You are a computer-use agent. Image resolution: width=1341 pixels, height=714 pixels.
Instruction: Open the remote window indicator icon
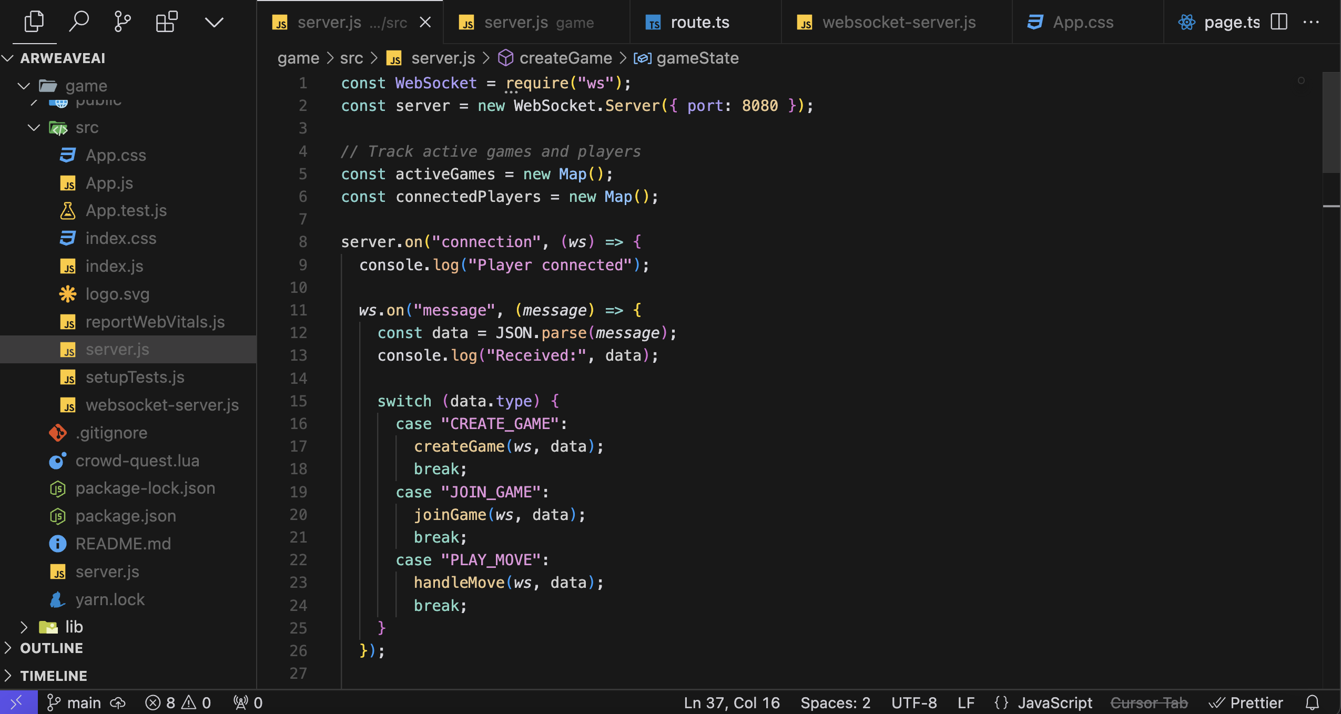point(18,702)
